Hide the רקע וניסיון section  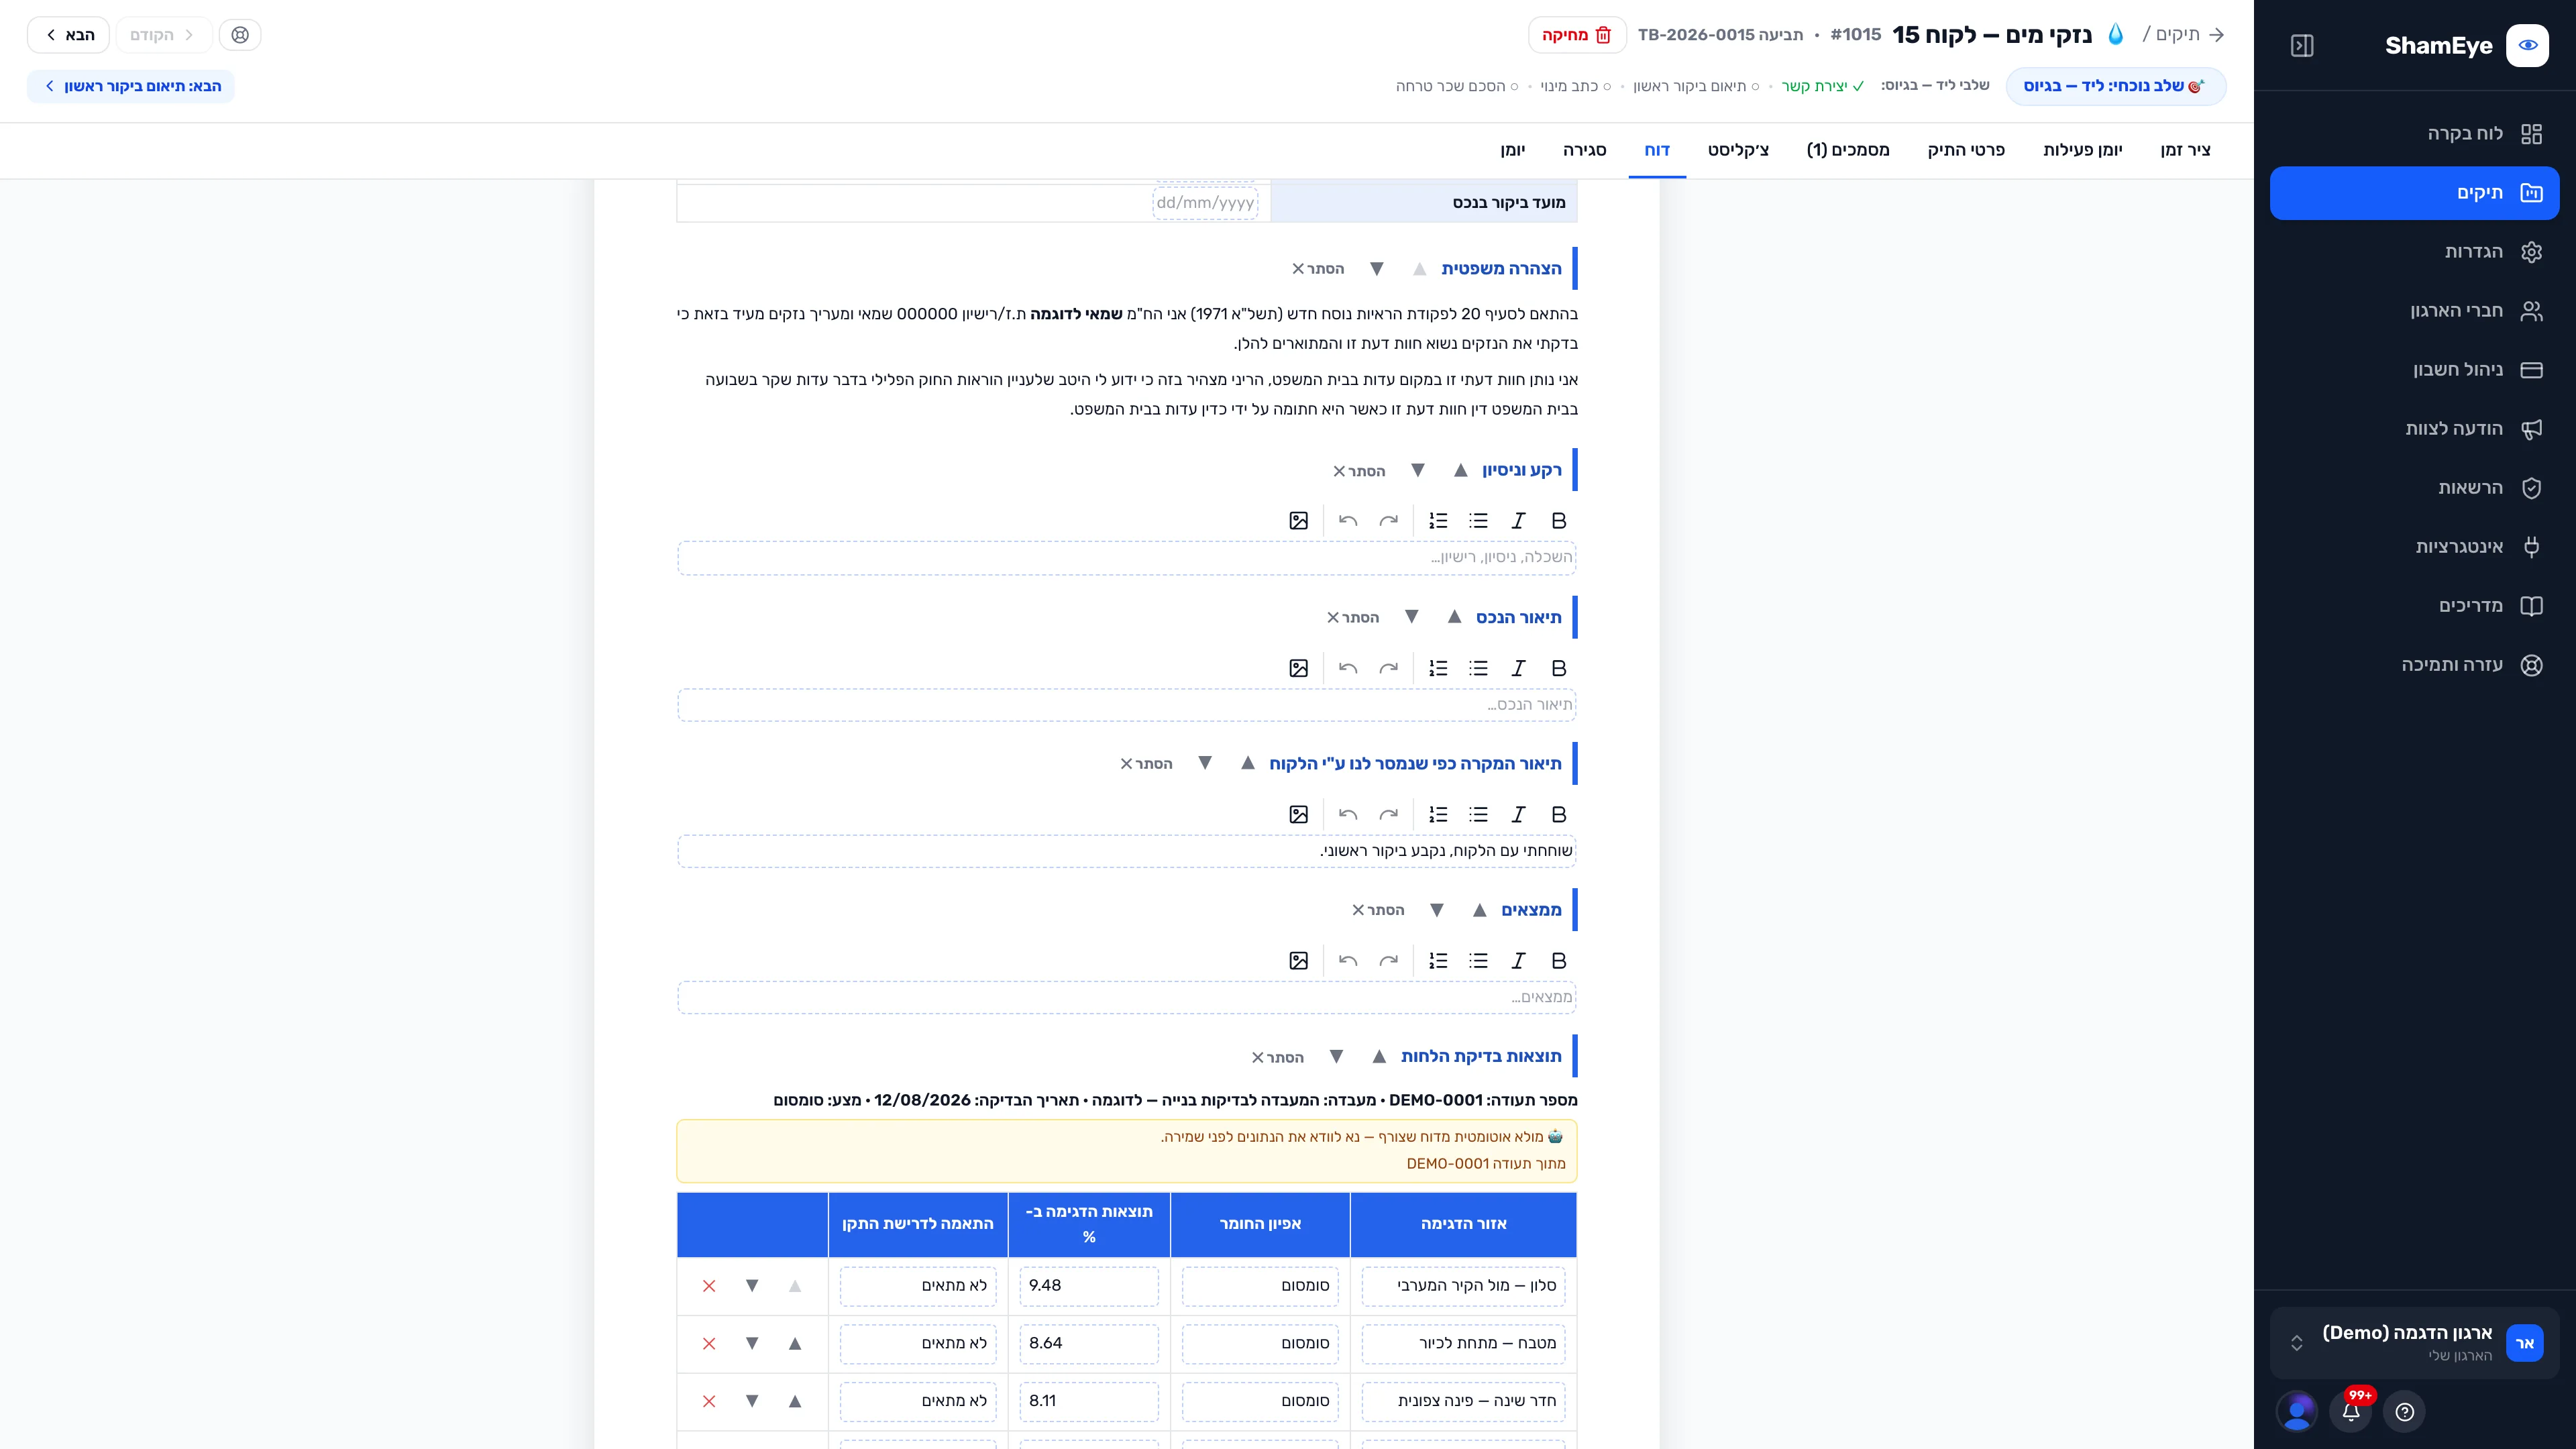coord(1358,471)
